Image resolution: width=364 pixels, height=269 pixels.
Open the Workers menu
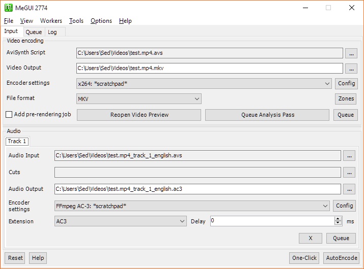pyautogui.click(x=51, y=21)
